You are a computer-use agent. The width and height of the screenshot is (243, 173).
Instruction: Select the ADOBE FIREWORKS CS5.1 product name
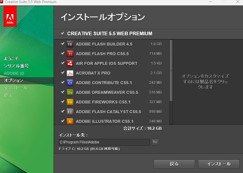[x=103, y=102]
